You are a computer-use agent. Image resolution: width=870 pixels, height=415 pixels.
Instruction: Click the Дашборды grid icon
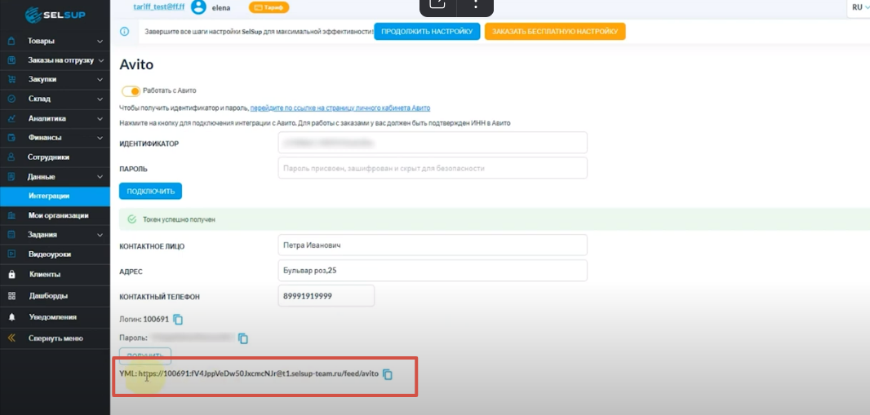(x=11, y=296)
